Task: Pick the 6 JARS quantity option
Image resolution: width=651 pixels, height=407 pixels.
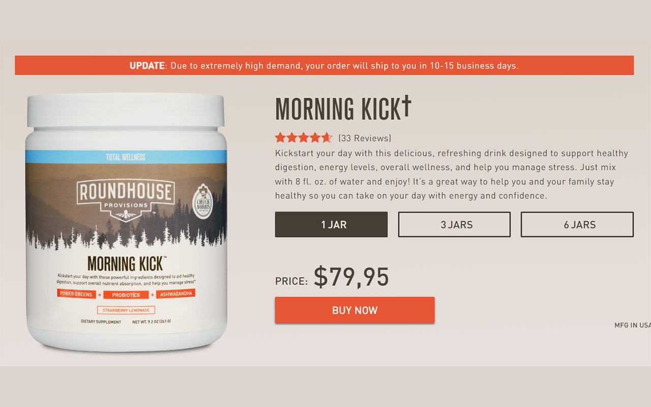Action: point(577,224)
